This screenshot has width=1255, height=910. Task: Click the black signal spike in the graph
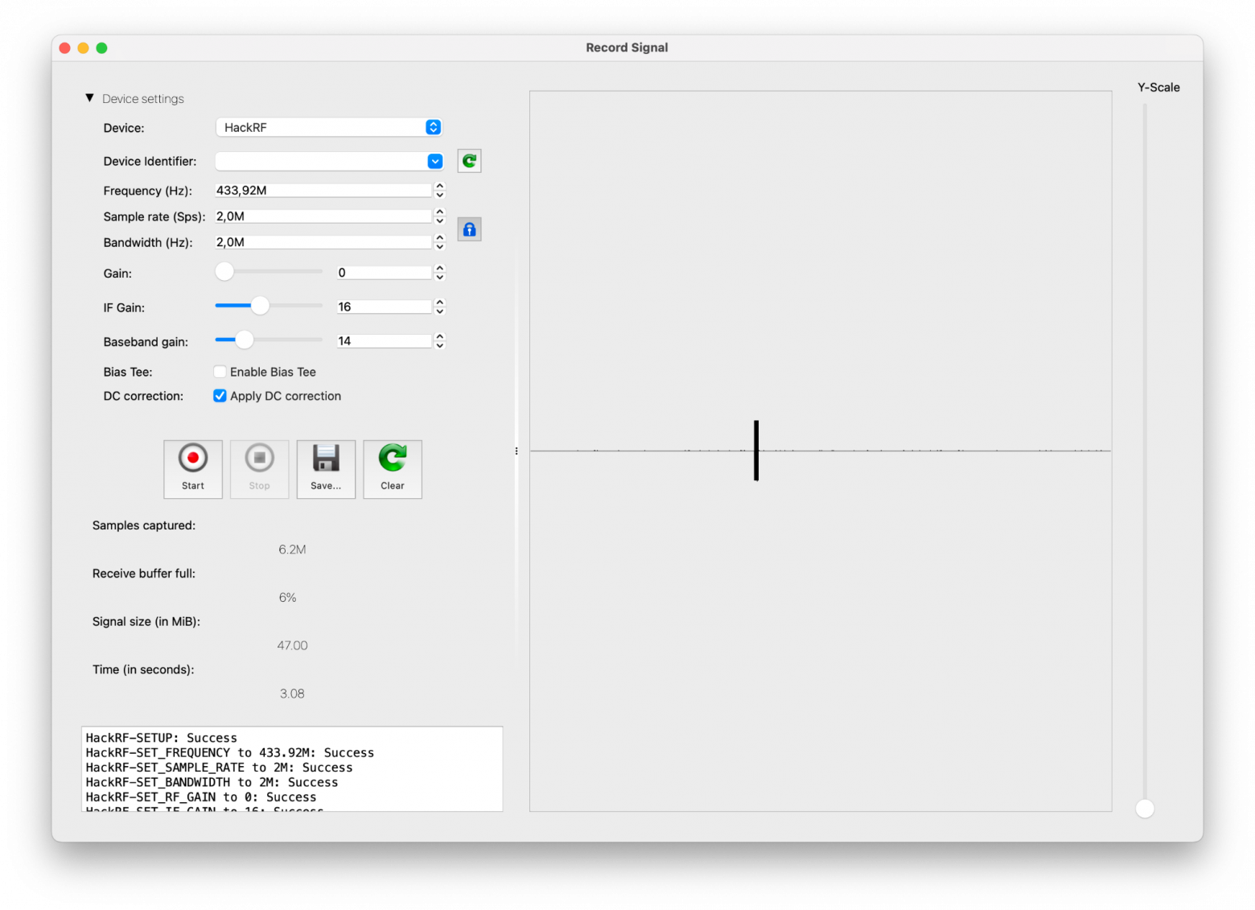pyautogui.click(x=756, y=451)
